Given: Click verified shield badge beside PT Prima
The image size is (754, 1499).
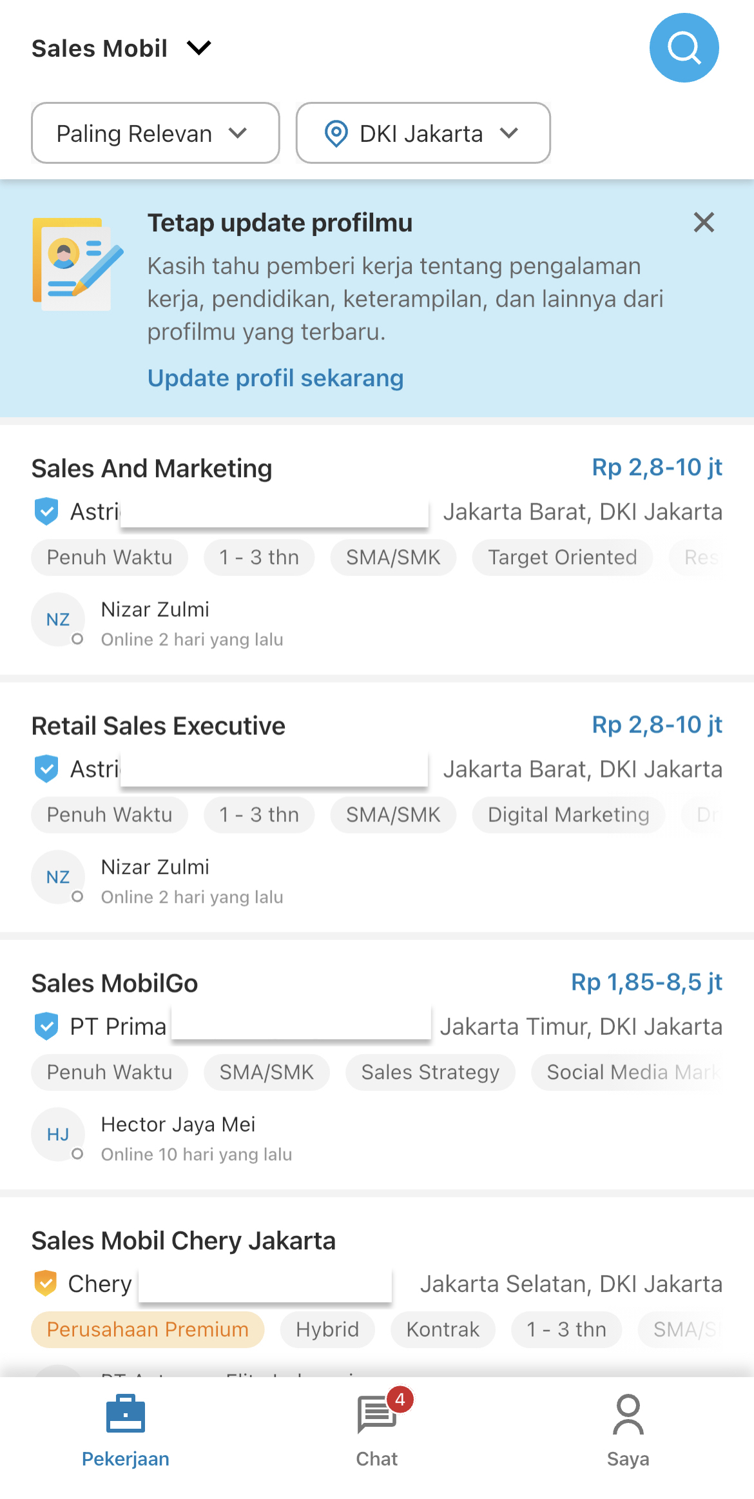Looking at the screenshot, I should [46, 1026].
